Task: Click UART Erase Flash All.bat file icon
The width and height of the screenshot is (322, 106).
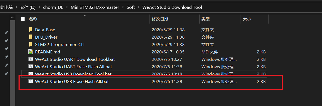Action: tap(31, 67)
